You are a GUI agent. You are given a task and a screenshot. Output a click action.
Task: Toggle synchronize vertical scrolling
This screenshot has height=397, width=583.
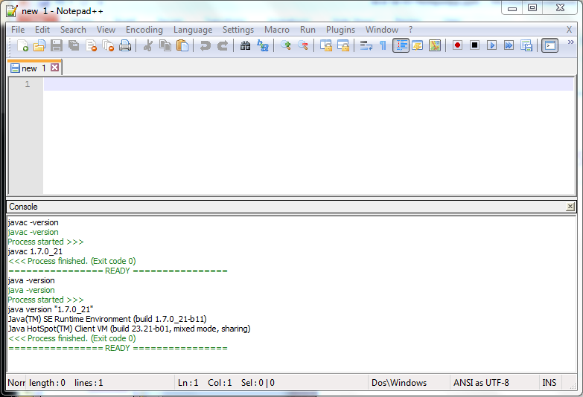tap(325, 45)
